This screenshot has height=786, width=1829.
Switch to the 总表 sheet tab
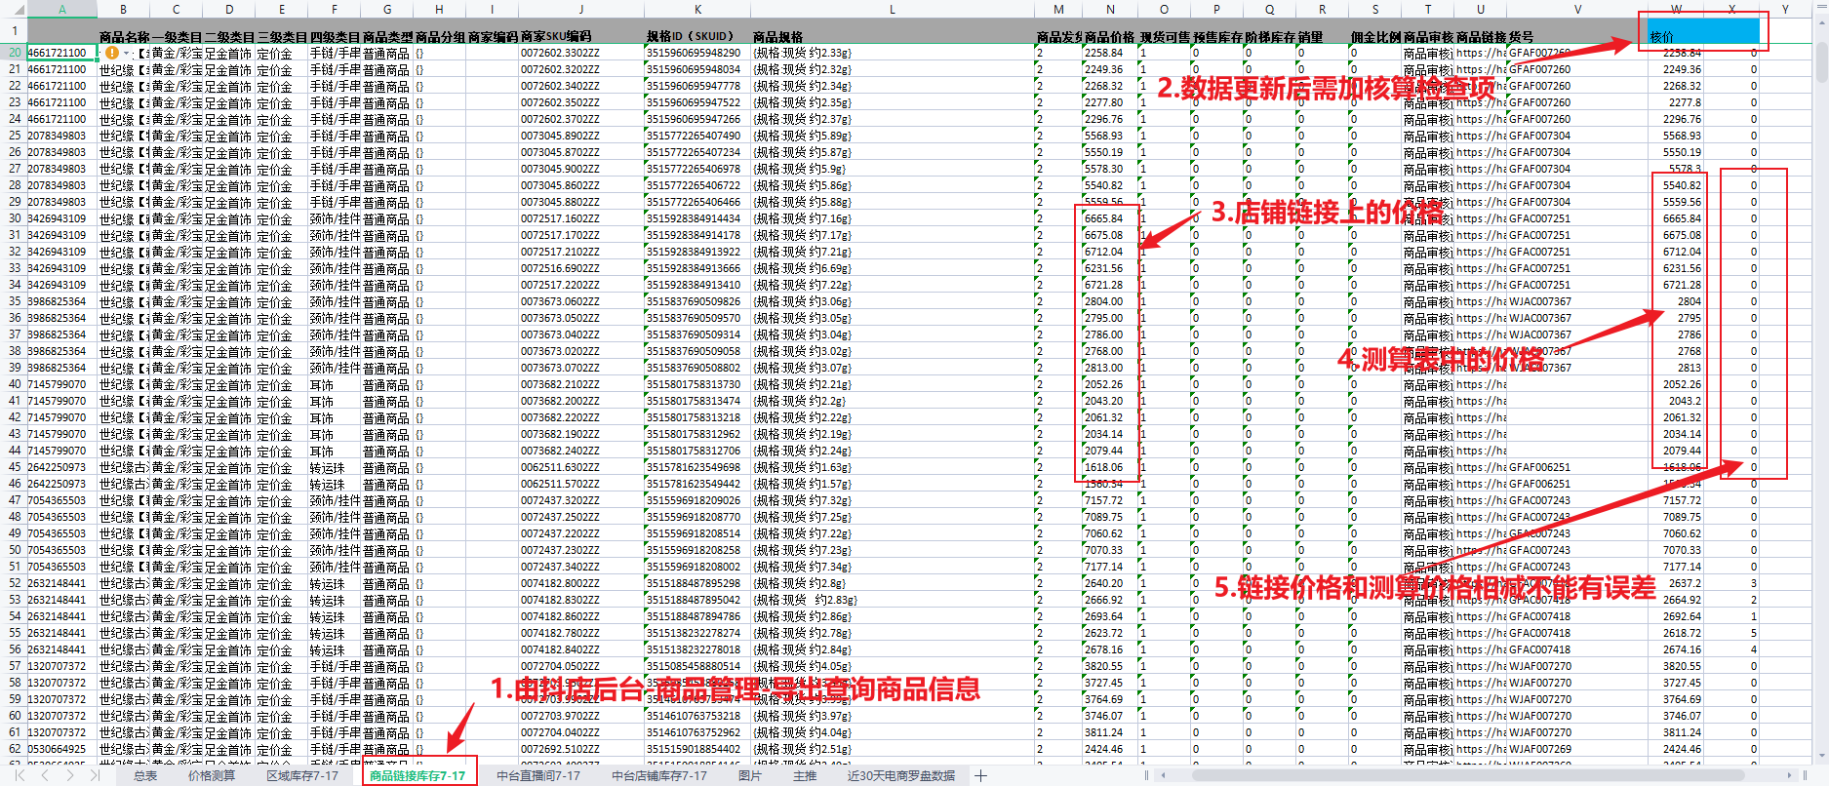(145, 776)
